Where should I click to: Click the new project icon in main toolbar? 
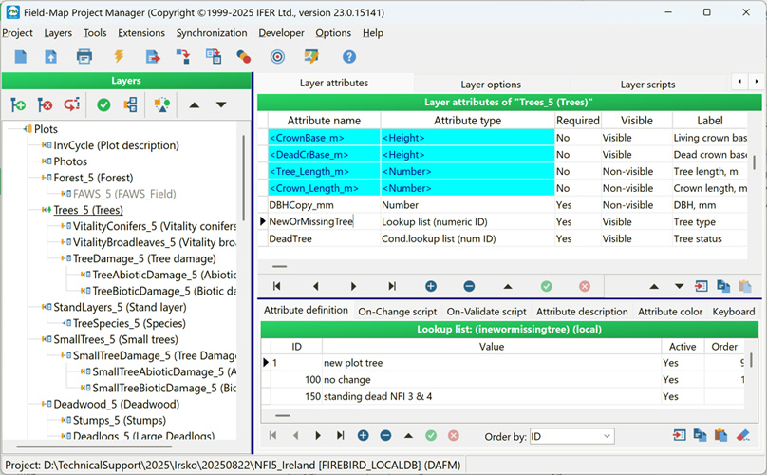point(21,57)
